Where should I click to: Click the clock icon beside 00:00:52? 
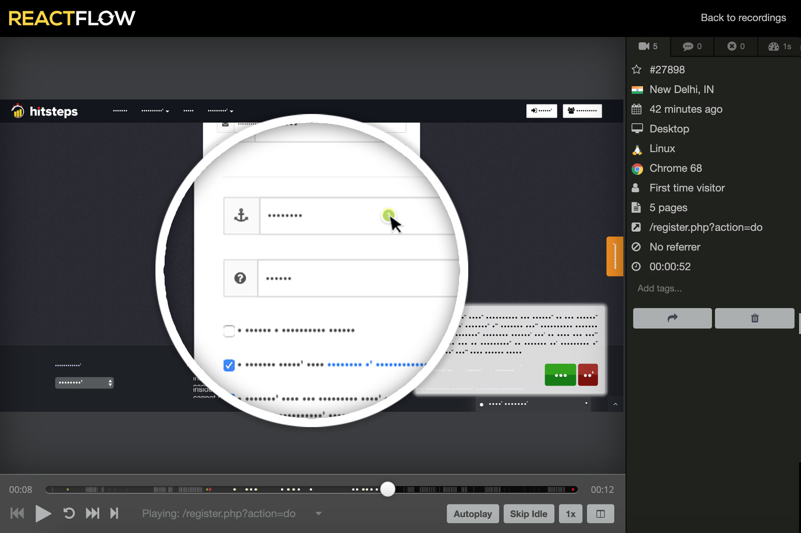point(636,266)
